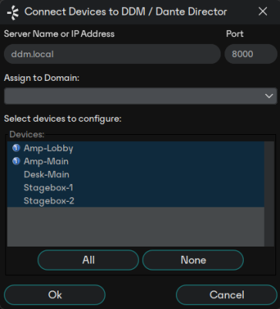
Task: Deselect devices using the None button
Action: [x=193, y=260]
